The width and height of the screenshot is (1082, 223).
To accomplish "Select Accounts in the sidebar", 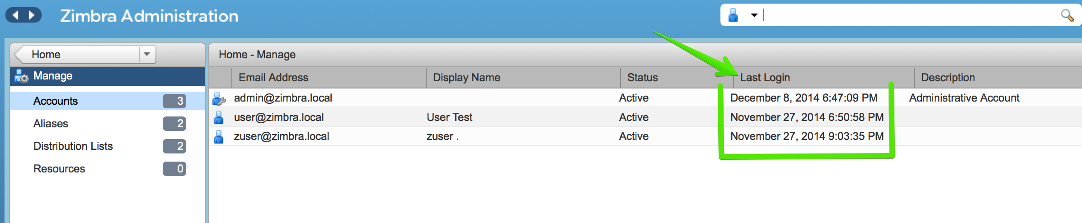I will click(x=56, y=101).
